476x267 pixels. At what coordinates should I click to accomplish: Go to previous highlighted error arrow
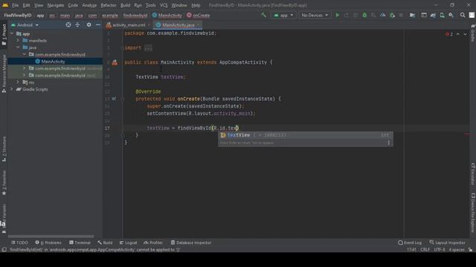tap(458, 34)
